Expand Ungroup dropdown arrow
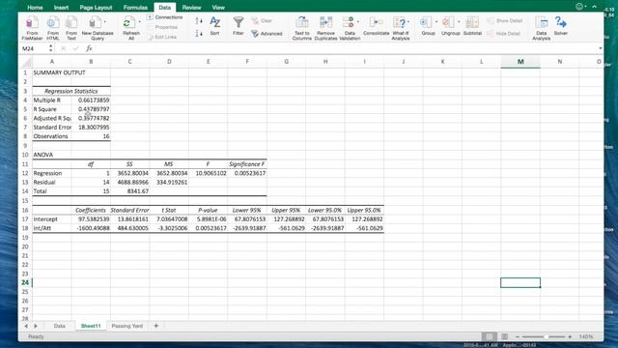The width and height of the screenshot is (618, 348). pos(459,22)
